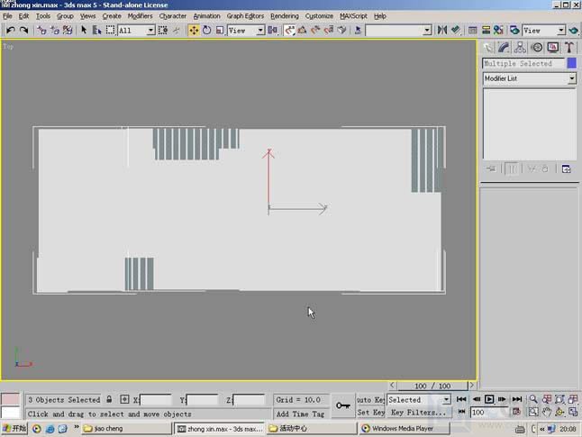
Task: Toggle Absolute/Offset transform type-in mode
Action: point(124,399)
